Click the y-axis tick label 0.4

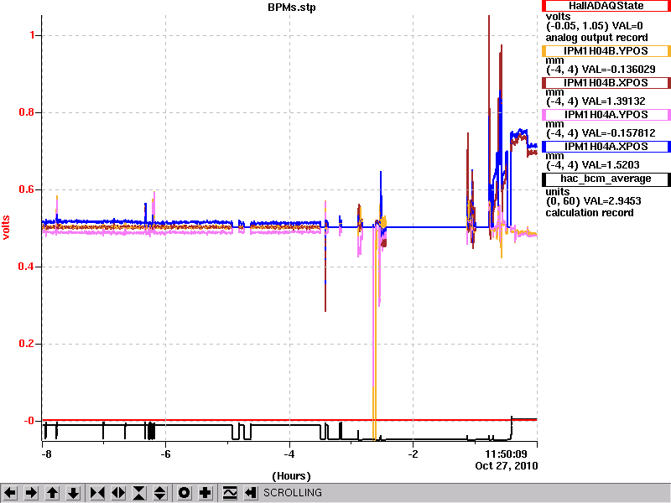[x=27, y=267]
